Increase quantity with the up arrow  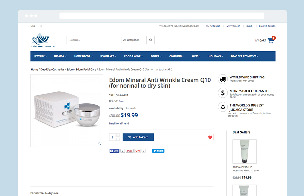(118, 135)
